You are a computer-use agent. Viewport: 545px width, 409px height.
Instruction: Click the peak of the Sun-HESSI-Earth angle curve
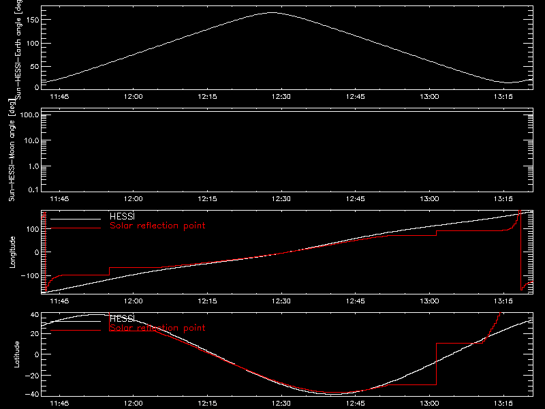tap(272, 12)
